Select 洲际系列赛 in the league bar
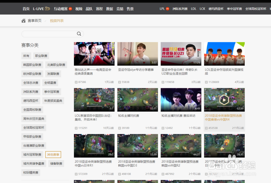 coord(180,9)
